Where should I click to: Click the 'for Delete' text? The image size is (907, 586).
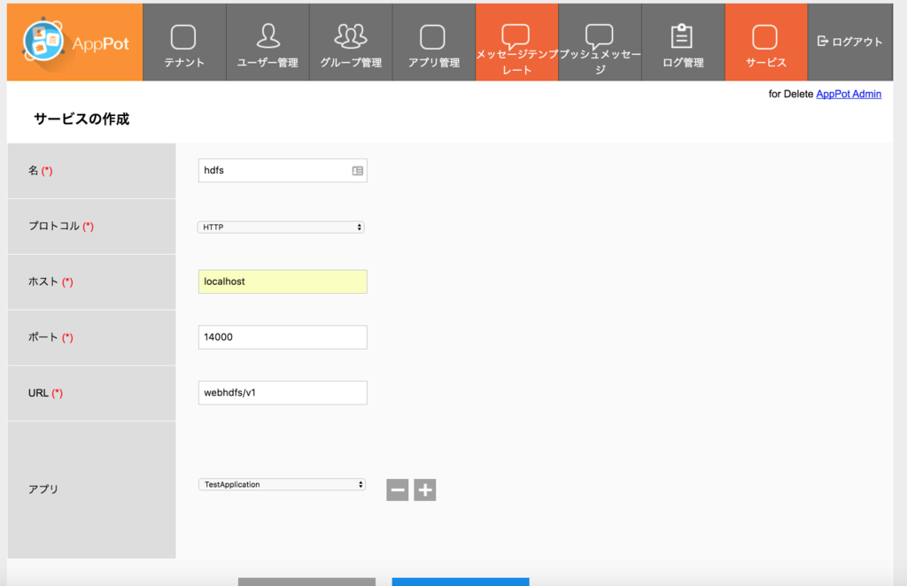(x=791, y=94)
